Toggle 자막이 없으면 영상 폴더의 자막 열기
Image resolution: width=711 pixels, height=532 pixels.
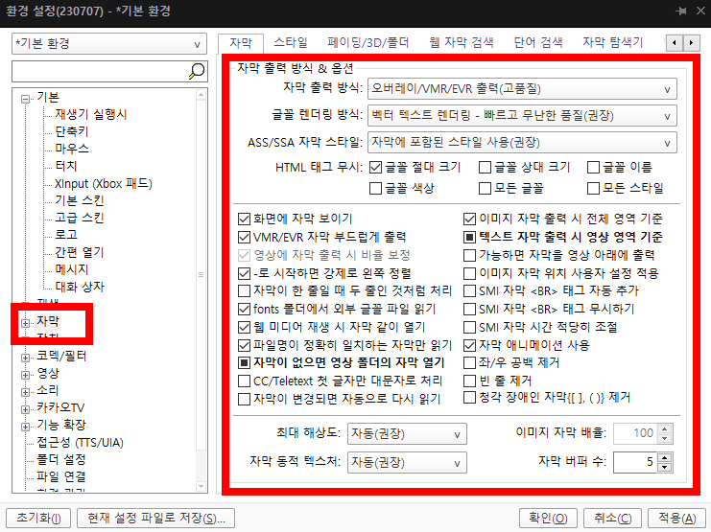[244, 363]
